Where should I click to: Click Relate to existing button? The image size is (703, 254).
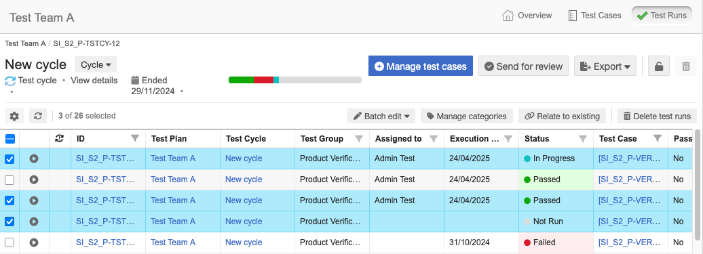(563, 117)
